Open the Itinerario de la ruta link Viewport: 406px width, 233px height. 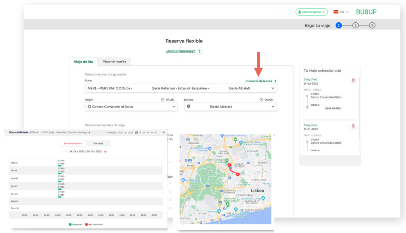(261, 81)
